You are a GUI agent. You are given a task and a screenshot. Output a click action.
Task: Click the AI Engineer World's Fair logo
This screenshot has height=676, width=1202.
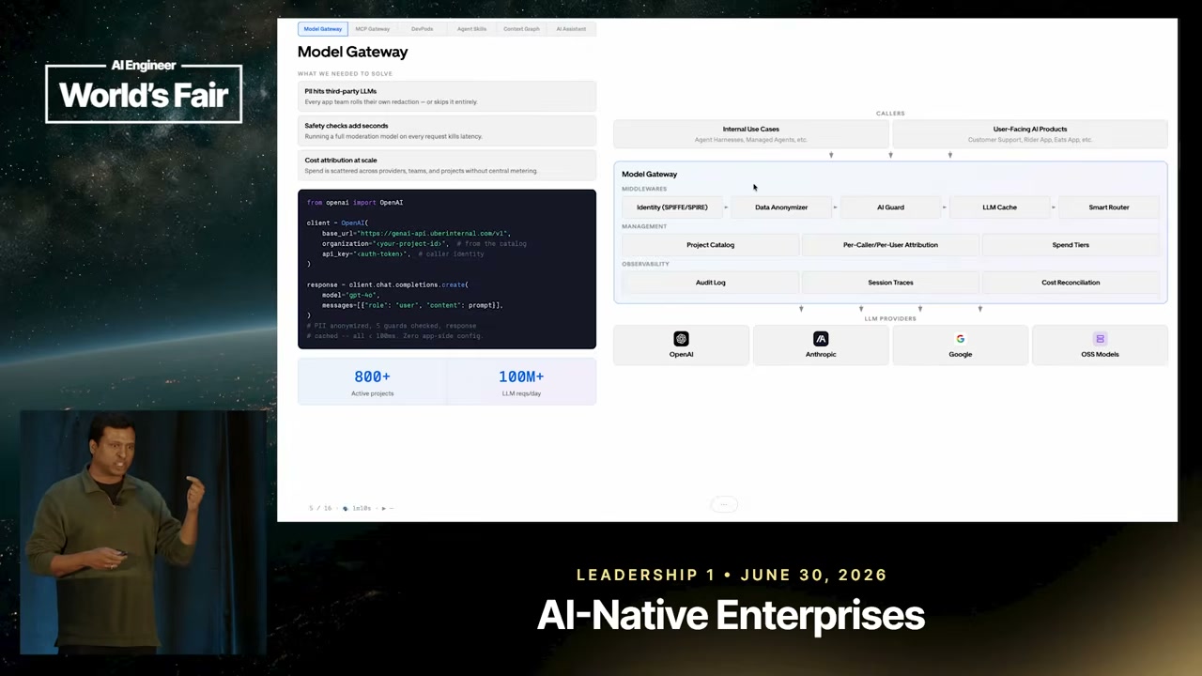click(144, 92)
